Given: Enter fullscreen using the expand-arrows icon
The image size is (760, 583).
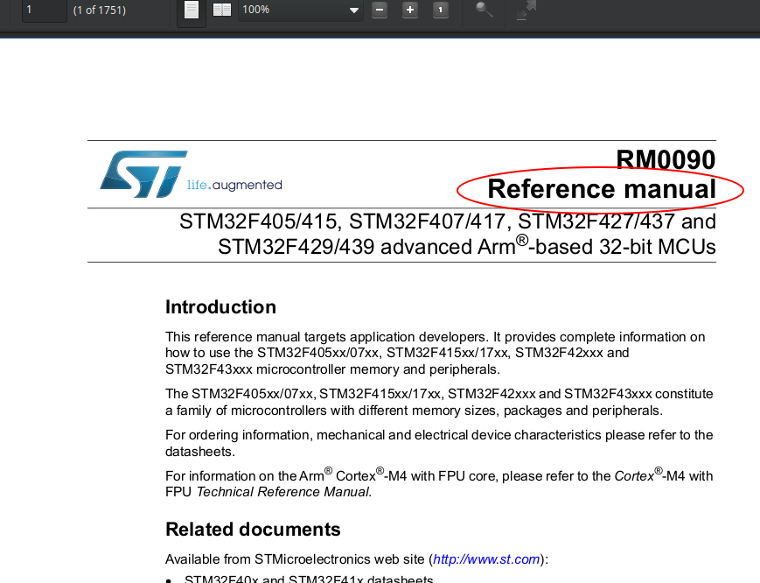Looking at the screenshot, I should click(x=526, y=11).
